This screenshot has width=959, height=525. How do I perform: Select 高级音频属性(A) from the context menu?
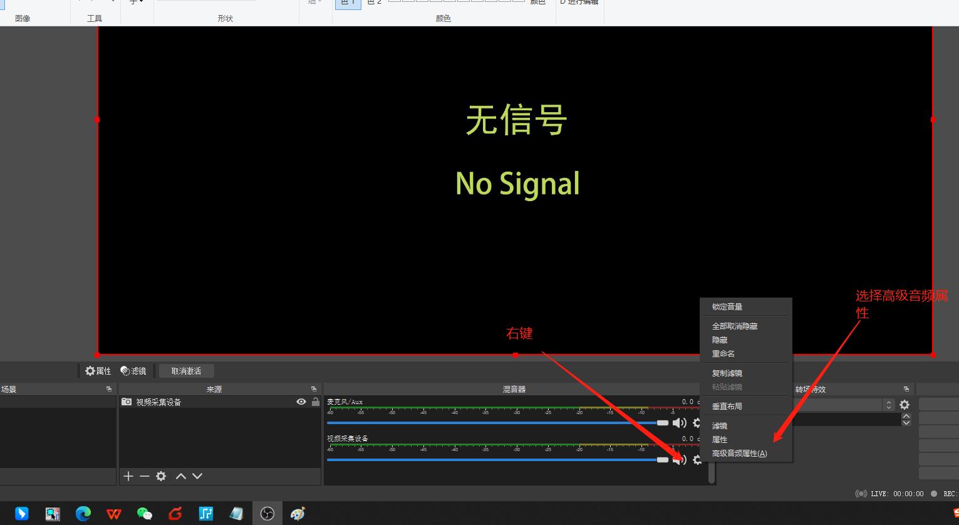click(740, 453)
